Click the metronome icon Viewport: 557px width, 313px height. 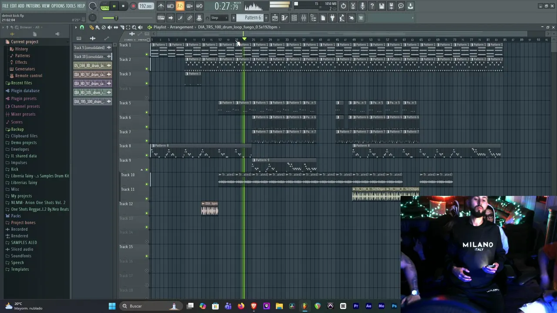click(161, 6)
